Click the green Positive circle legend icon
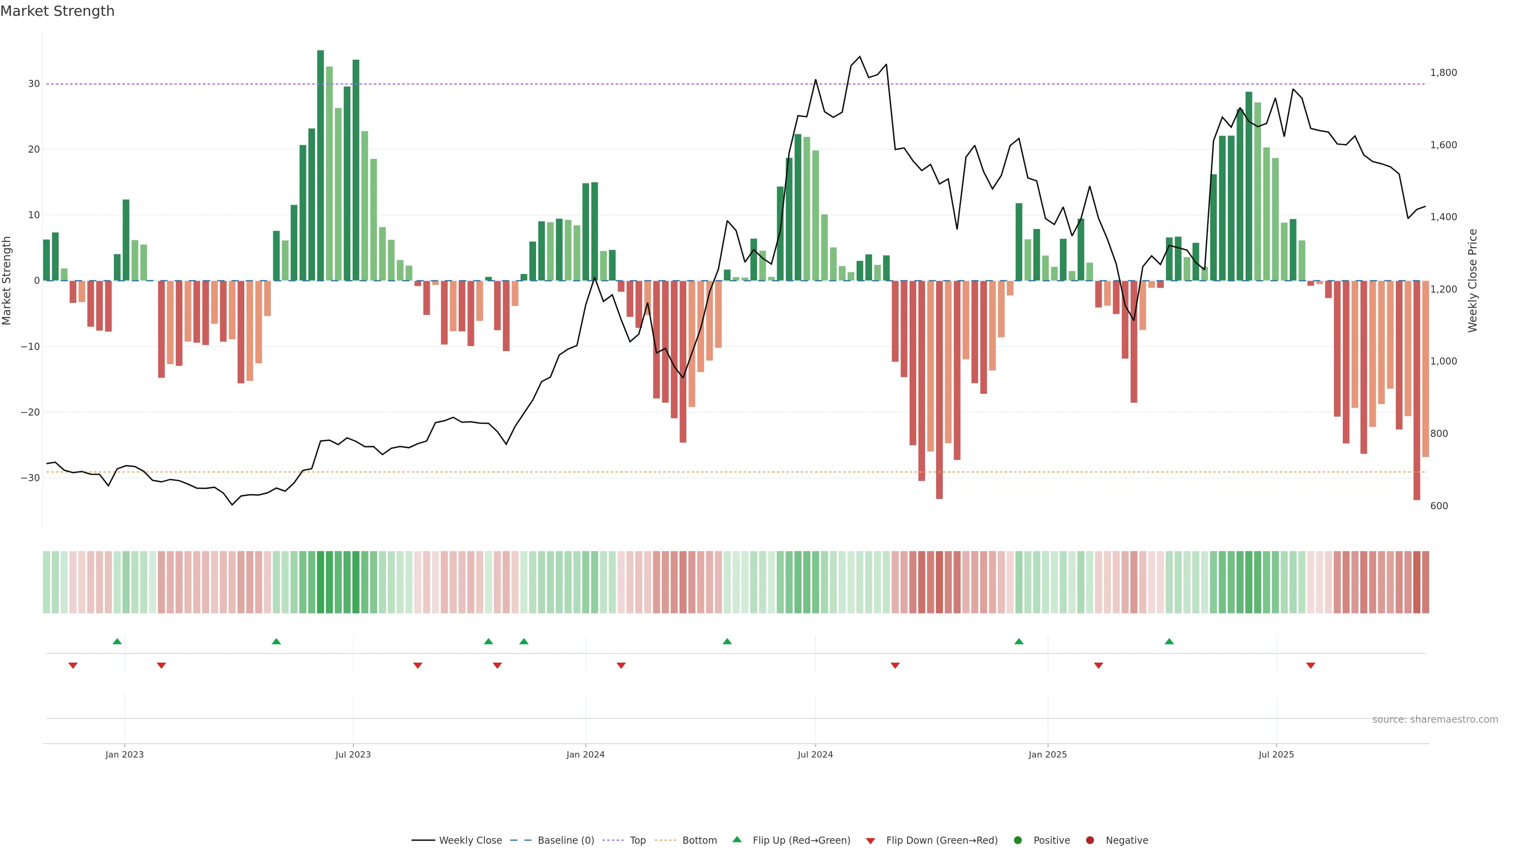This screenshot has height=854, width=1518. tap(1018, 840)
